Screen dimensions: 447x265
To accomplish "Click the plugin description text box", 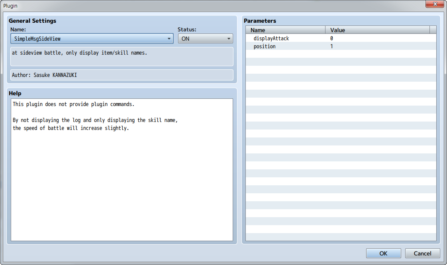I will click(122, 57).
